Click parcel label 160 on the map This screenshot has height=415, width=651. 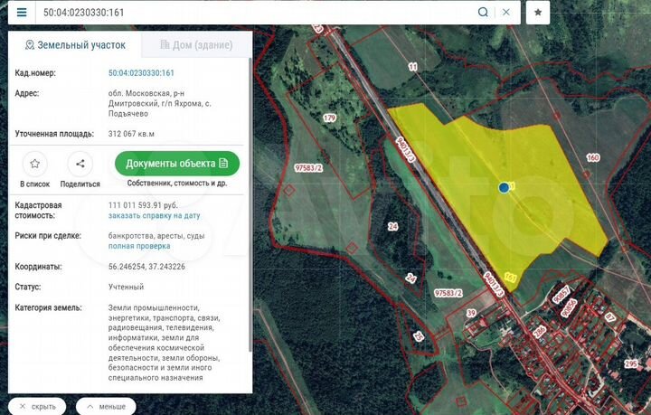click(593, 158)
